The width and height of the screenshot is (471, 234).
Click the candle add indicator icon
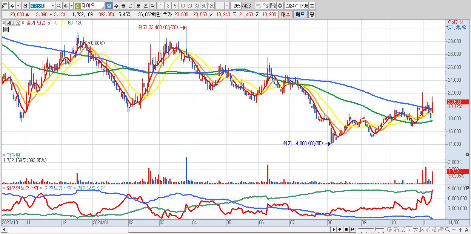click(x=259, y=6)
